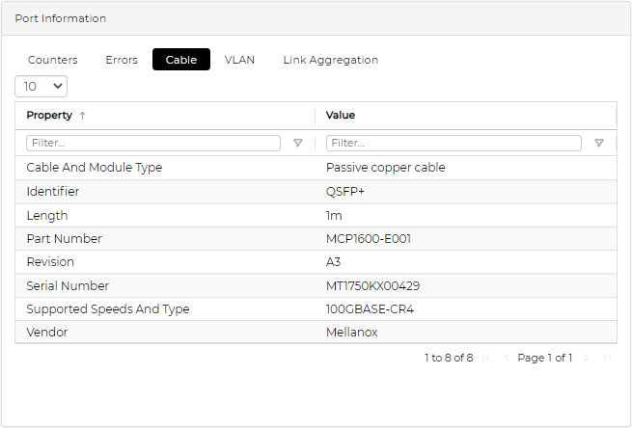The height and width of the screenshot is (428, 632).
Task: Click the Property ascending sort arrow
Action: point(82,116)
